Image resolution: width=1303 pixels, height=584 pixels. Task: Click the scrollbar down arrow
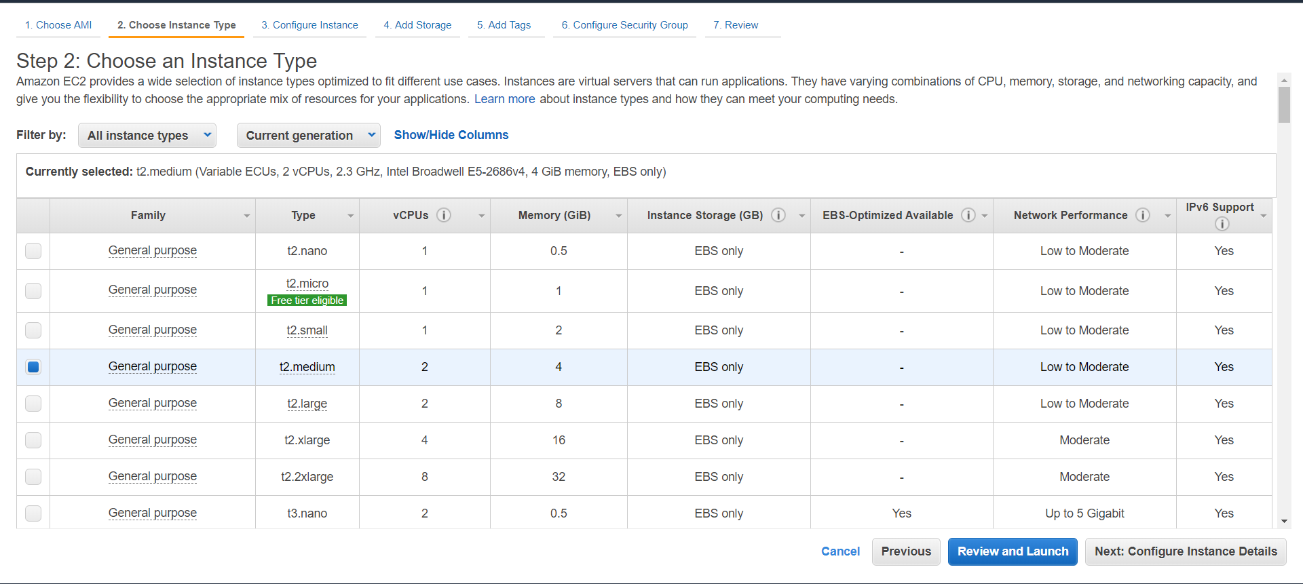click(x=1284, y=522)
